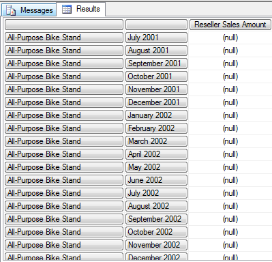Select the August 2001 month cell

[156, 50]
